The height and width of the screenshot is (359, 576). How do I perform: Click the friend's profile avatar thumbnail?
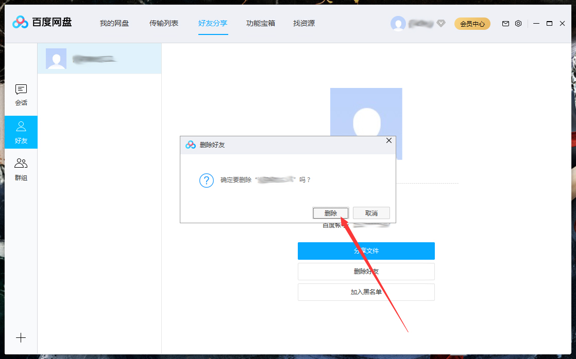click(56, 58)
